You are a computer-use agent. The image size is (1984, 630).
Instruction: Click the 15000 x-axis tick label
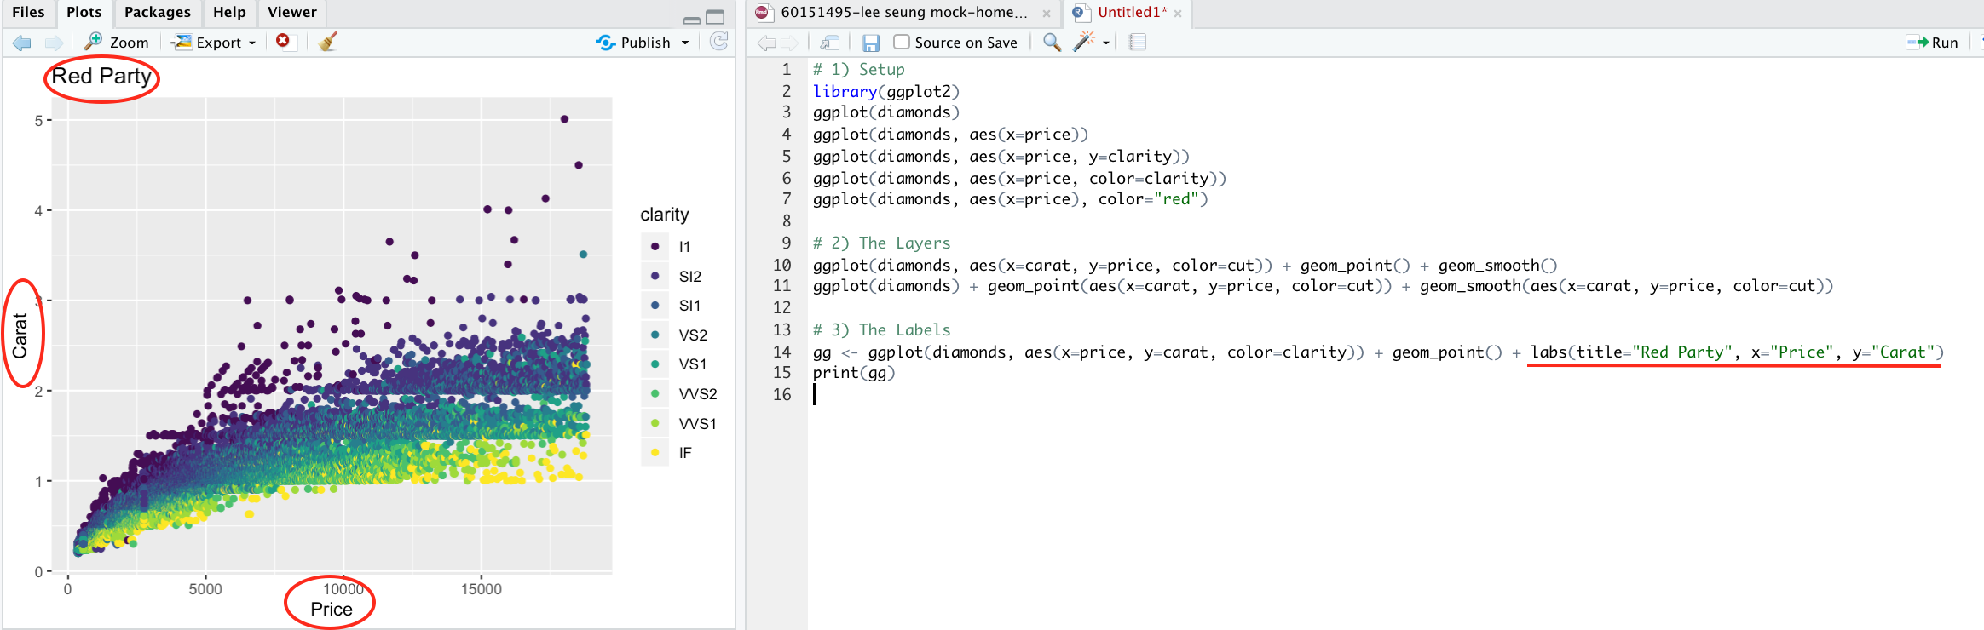(482, 589)
